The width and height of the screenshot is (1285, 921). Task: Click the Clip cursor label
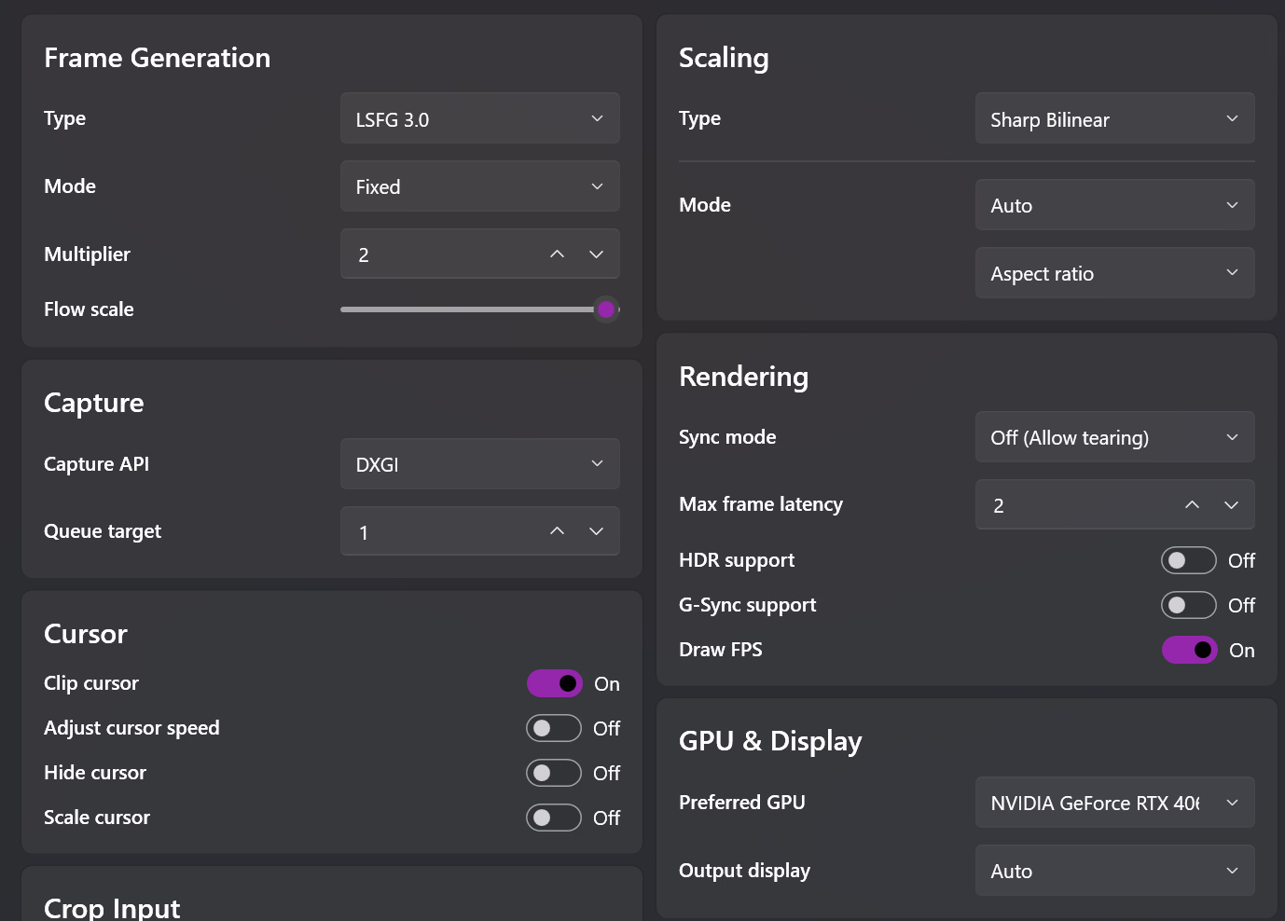(91, 683)
